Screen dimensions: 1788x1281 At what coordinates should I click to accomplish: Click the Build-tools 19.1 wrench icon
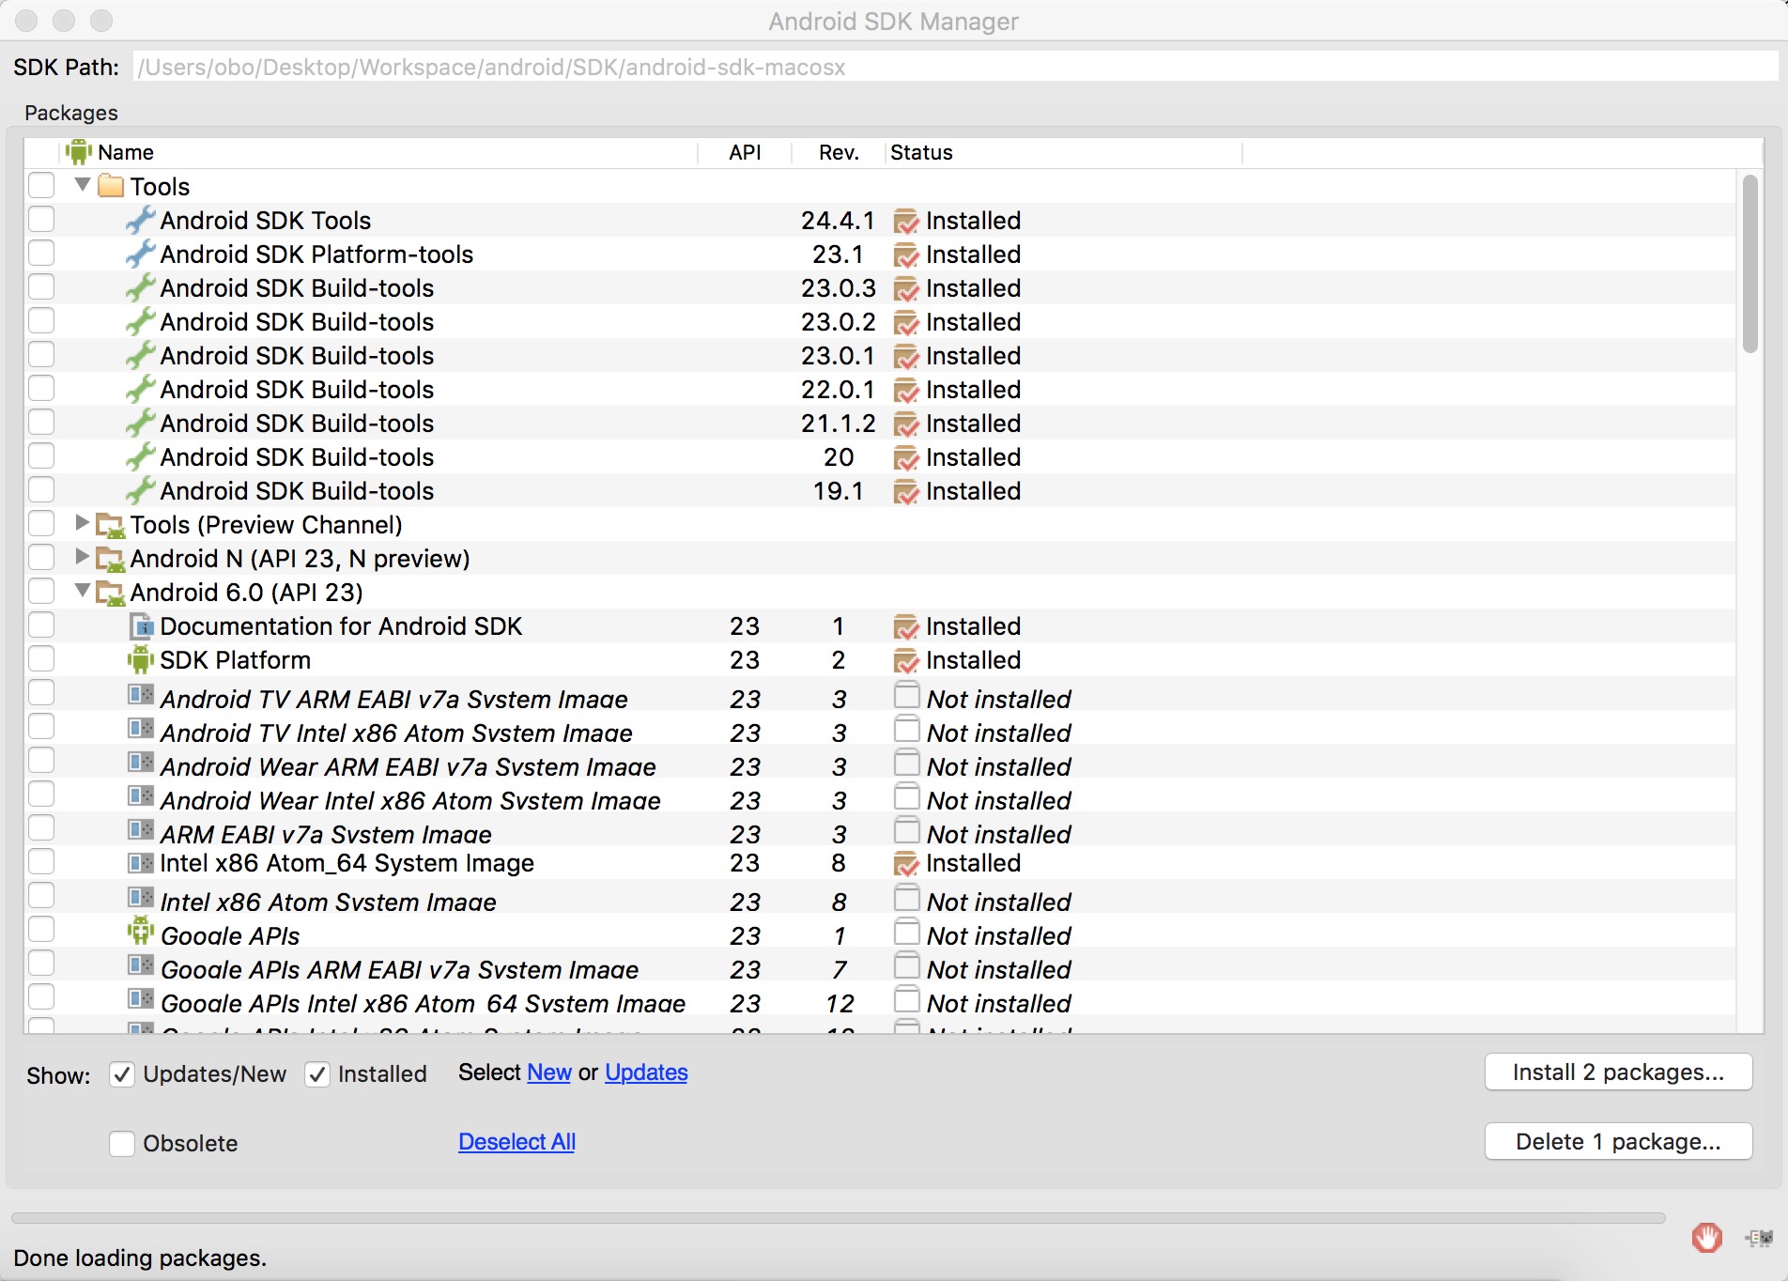click(x=141, y=490)
